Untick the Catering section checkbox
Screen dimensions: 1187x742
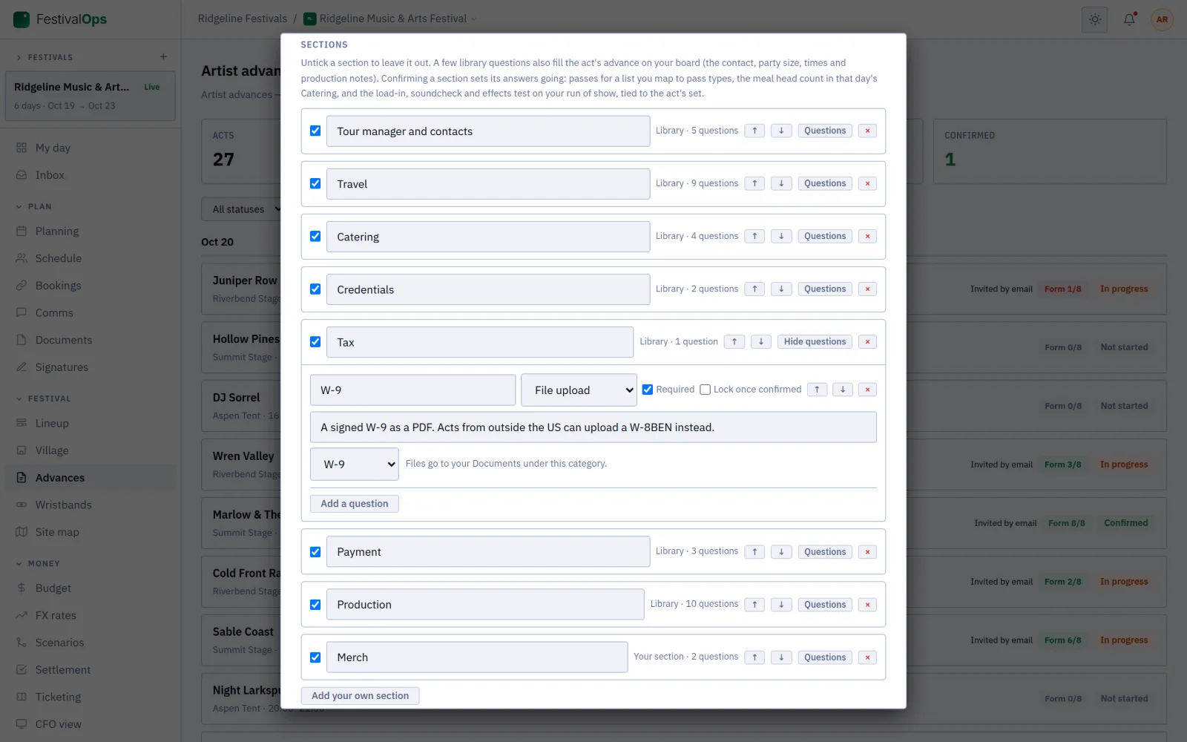point(315,236)
